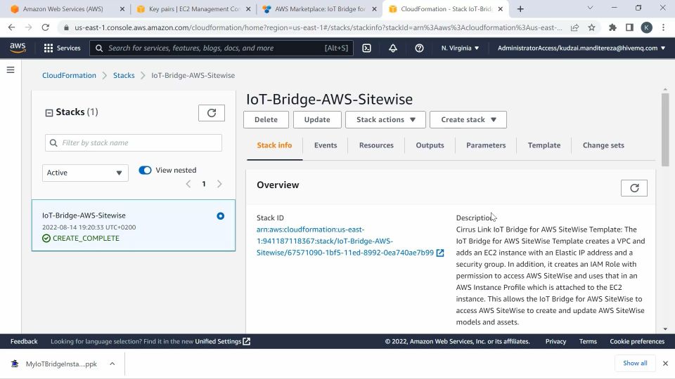Click the Update stack button
This screenshot has height=379, width=675.
tap(317, 119)
